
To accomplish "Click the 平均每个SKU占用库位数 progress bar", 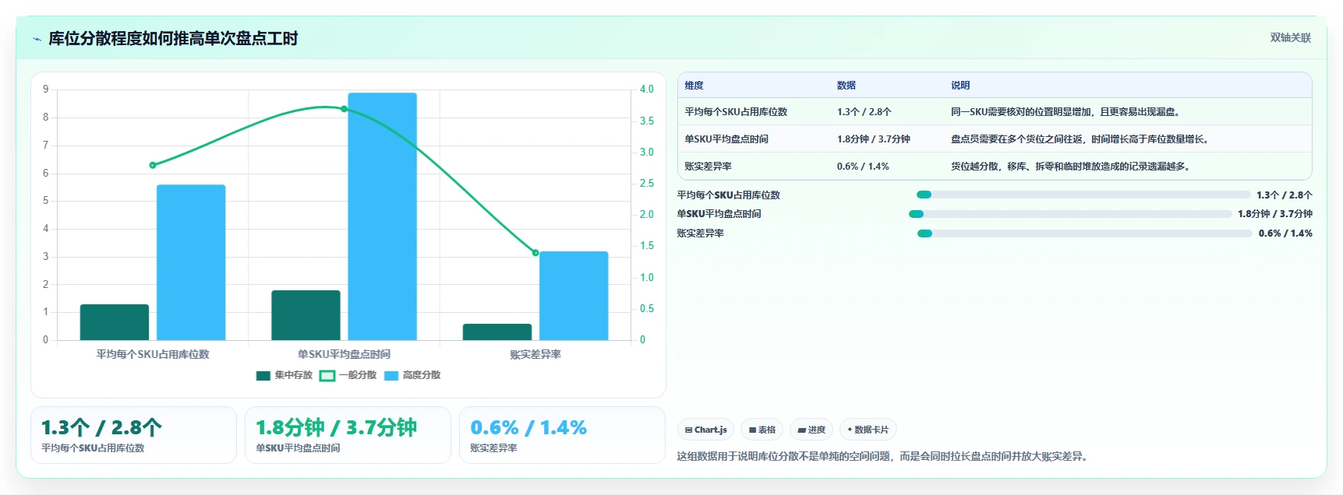I will (x=1083, y=195).
